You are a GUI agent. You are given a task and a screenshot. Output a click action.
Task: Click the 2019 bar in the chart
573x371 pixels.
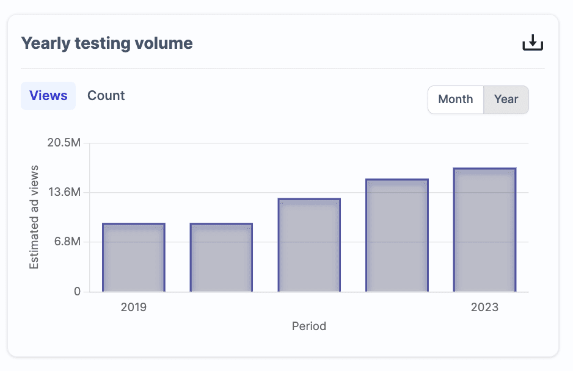pos(134,258)
